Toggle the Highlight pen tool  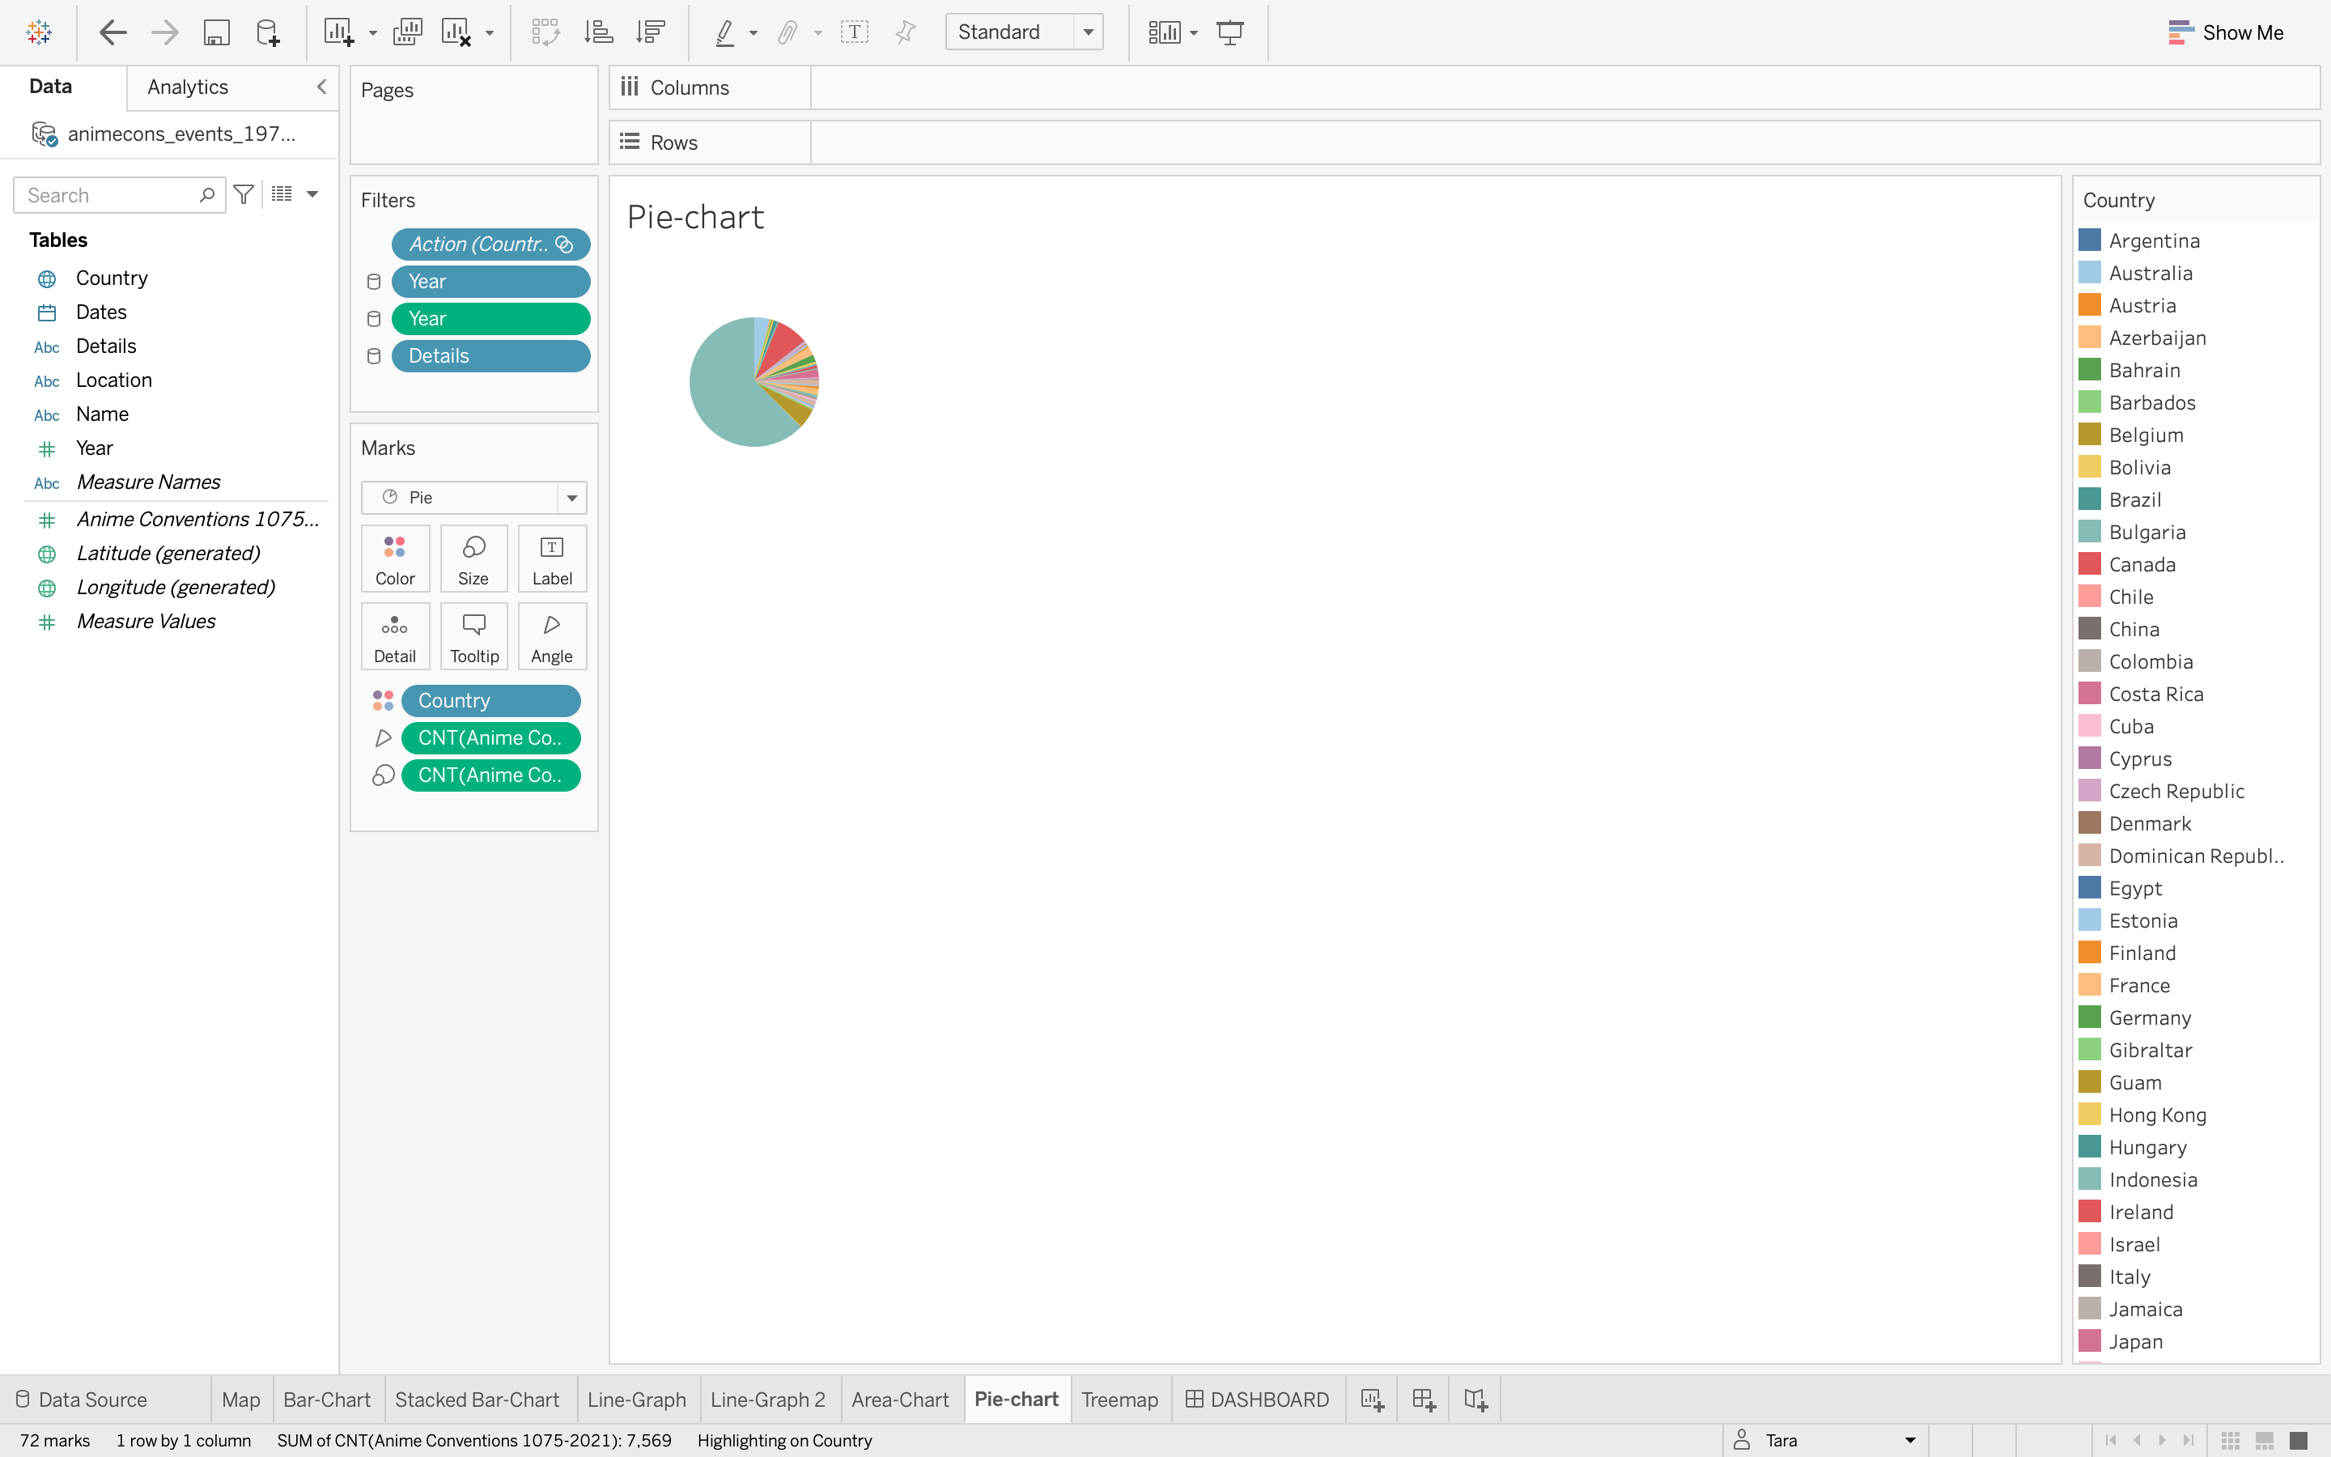(x=724, y=32)
